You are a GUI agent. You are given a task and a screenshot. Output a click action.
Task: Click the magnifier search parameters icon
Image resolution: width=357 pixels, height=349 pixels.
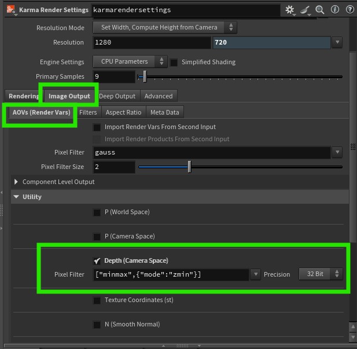point(321,10)
